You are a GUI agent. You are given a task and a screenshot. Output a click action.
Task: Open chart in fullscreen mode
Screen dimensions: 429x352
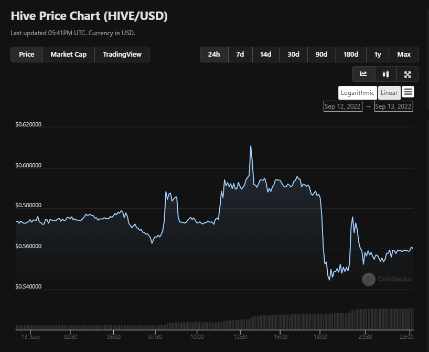[x=407, y=74]
